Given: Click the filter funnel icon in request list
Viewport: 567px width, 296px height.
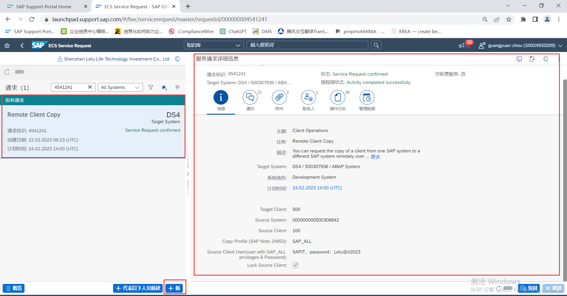Looking at the screenshot, I should pyautogui.click(x=151, y=87).
